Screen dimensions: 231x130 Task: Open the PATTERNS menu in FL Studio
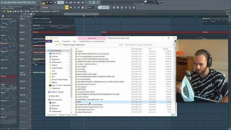click(x=14, y=3)
